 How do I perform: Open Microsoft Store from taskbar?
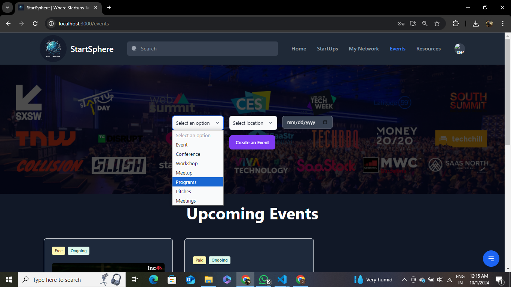172,280
